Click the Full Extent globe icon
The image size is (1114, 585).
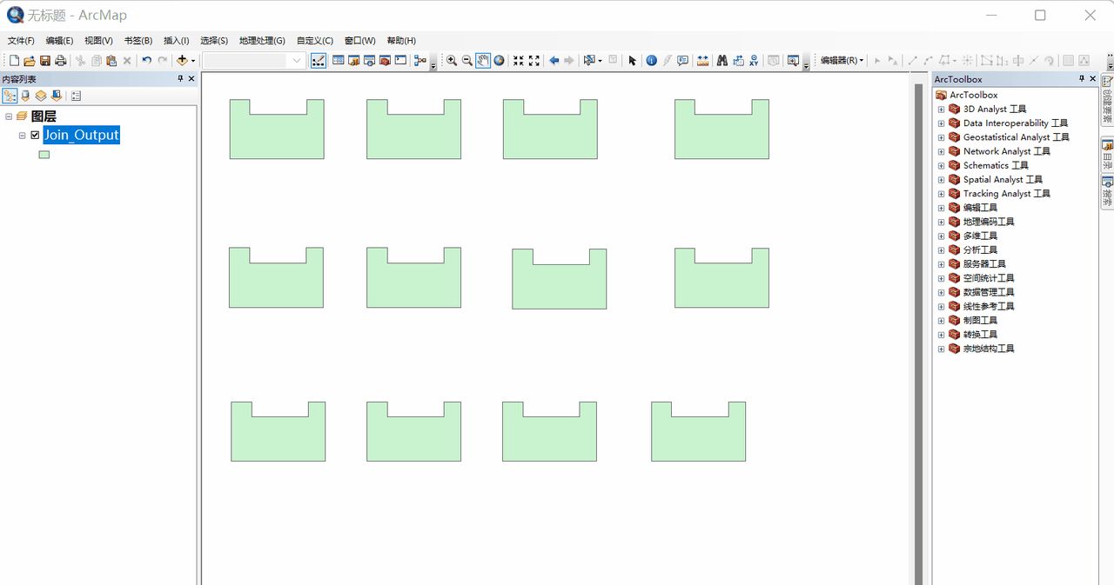(x=499, y=61)
